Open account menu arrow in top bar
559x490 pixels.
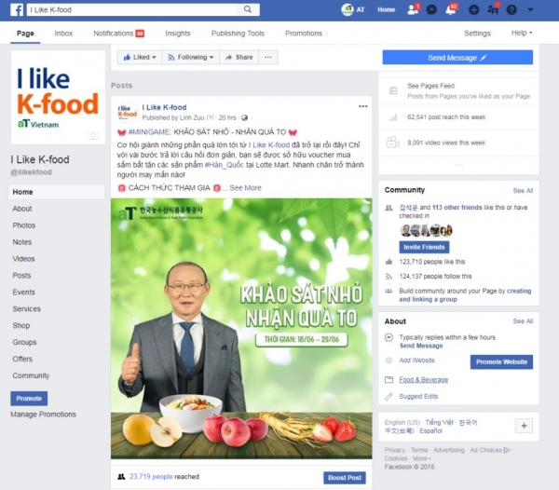click(x=530, y=9)
